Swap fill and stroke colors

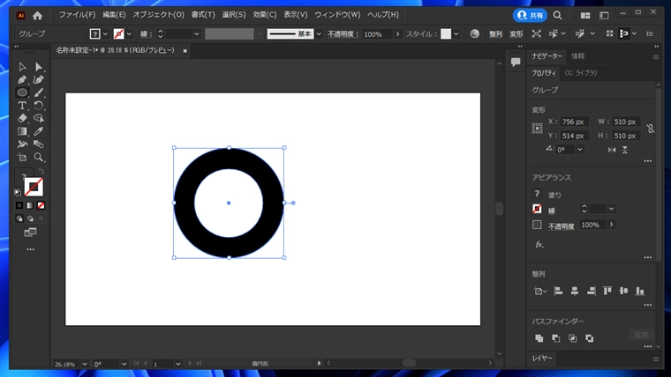(41, 171)
